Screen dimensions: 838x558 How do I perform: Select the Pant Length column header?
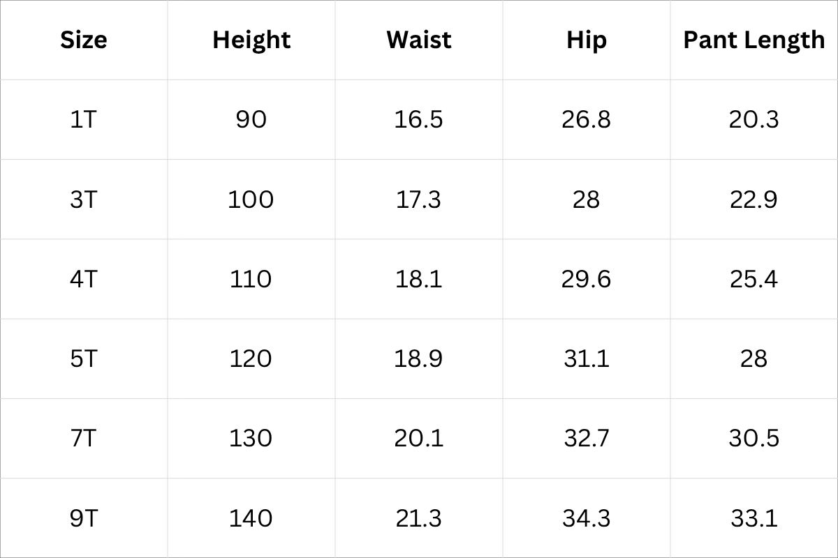tap(754, 40)
